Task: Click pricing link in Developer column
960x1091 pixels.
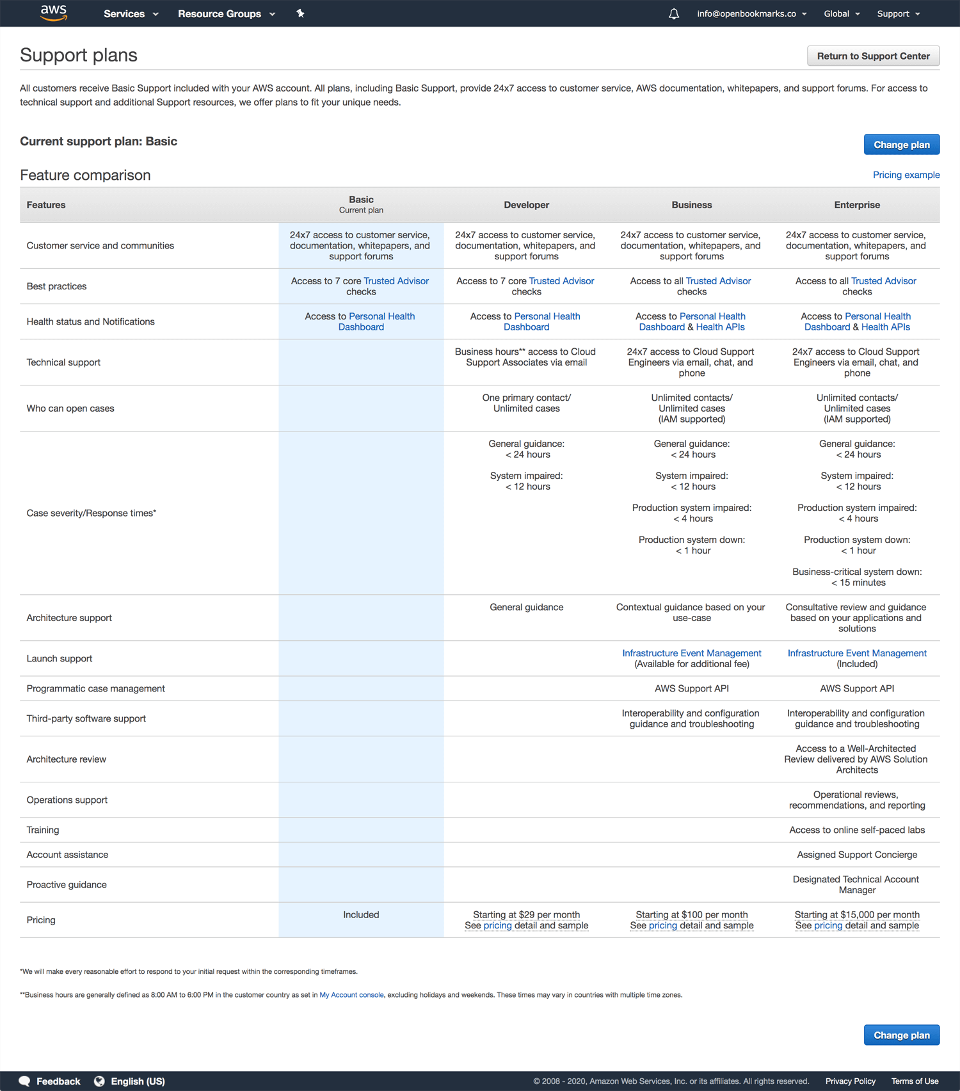Action: [x=497, y=925]
